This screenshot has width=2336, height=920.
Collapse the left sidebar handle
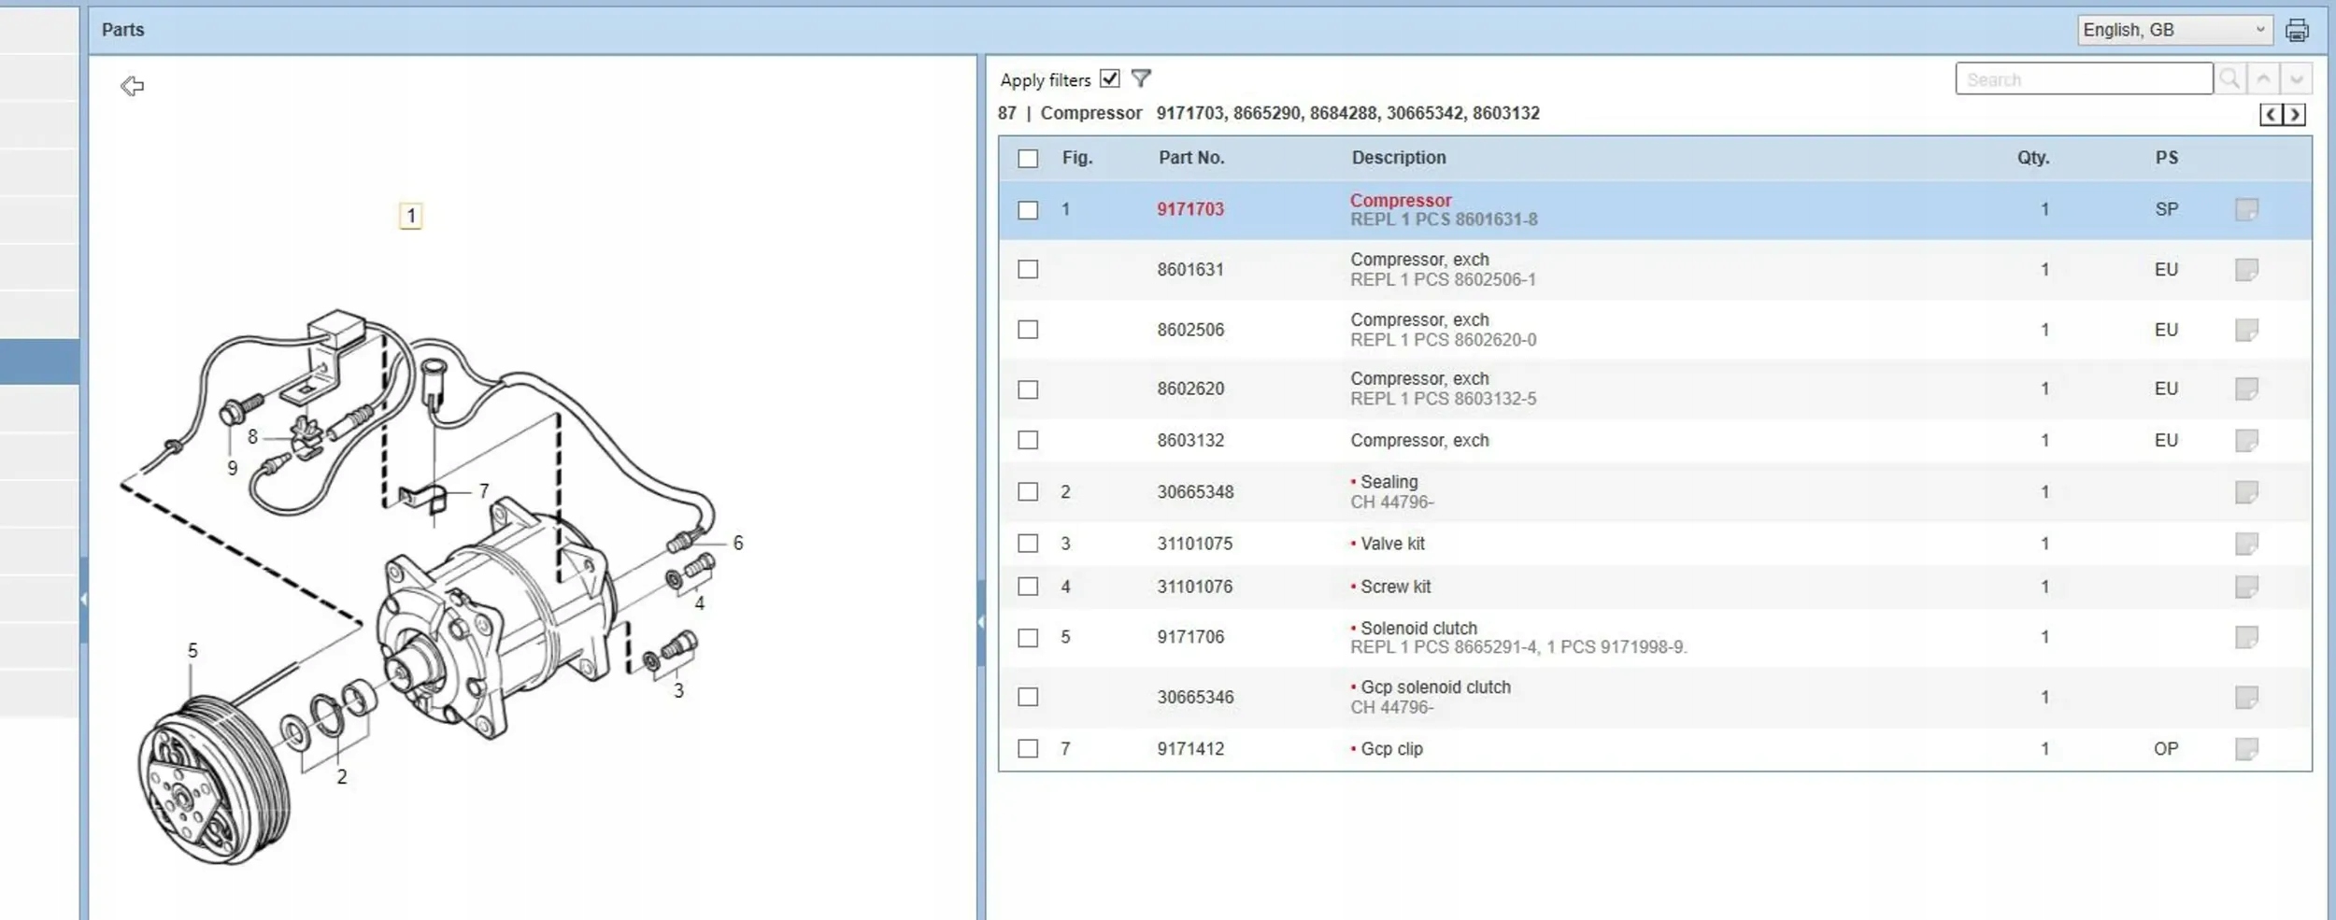click(x=83, y=600)
